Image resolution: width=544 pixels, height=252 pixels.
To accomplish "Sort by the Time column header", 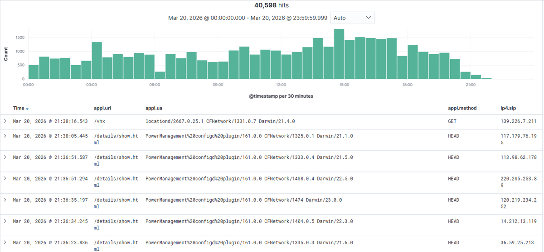I will [19, 108].
